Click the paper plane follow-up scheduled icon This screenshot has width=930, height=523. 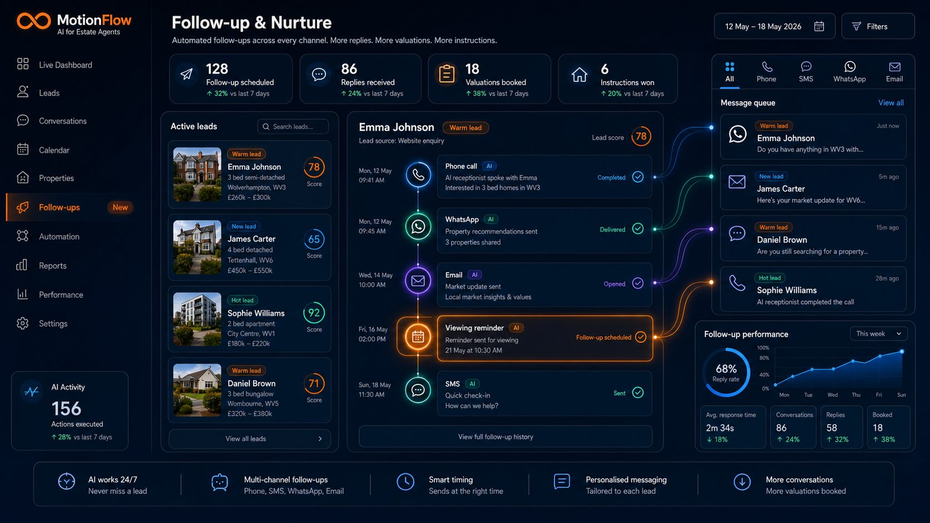pos(187,74)
